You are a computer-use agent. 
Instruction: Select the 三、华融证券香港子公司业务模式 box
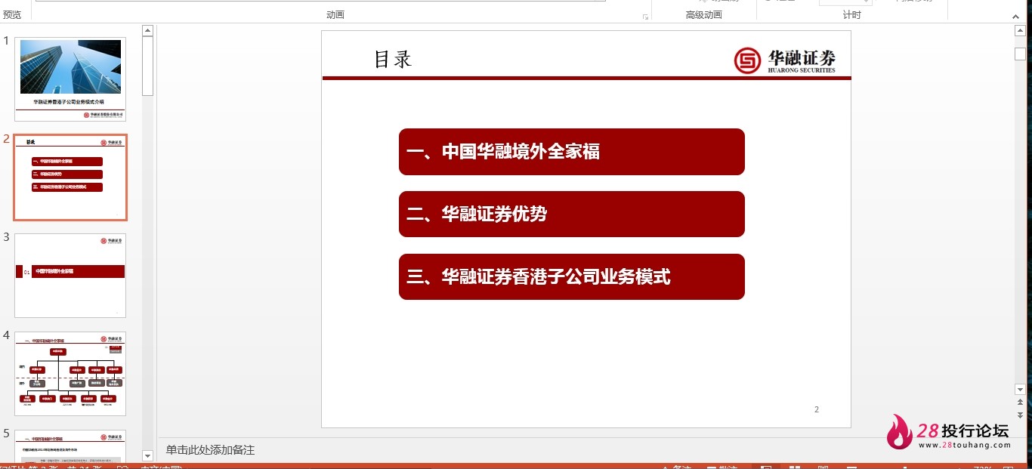[x=572, y=277]
